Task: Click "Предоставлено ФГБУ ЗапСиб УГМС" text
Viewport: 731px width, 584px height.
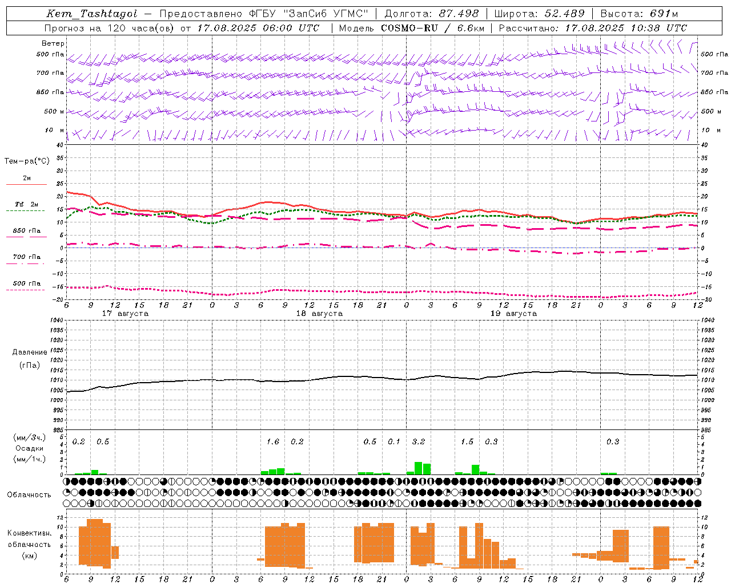Action: click(264, 14)
